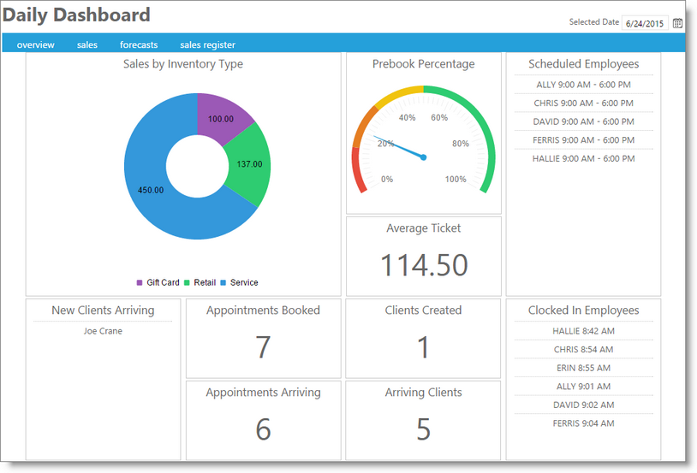Click the Prebook Percentage panel title

[424, 64]
